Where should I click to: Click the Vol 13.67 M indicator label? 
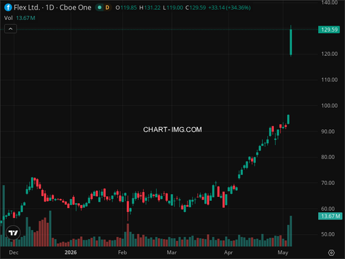click(19, 18)
